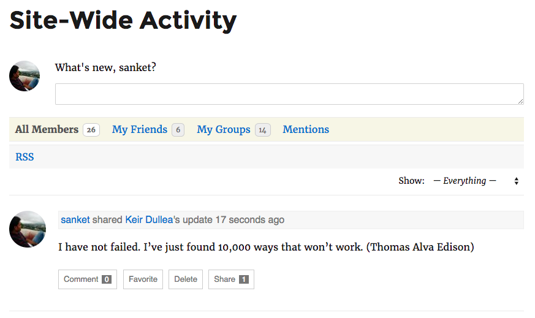Delete the shared activity update
The width and height of the screenshot is (535, 318).
186,279
